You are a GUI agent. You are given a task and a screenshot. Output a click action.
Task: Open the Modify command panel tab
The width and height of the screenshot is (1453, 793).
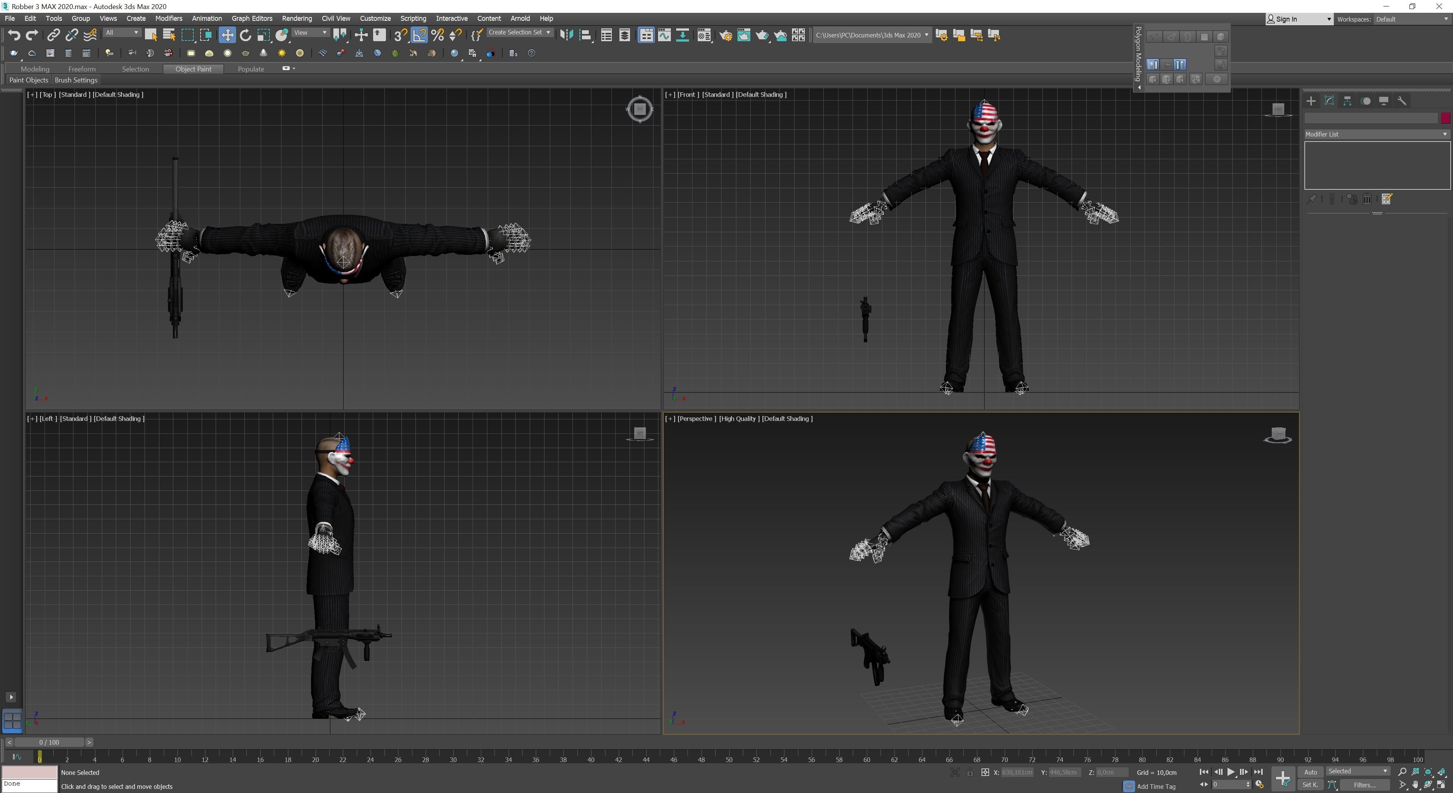(x=1329, y=101)
